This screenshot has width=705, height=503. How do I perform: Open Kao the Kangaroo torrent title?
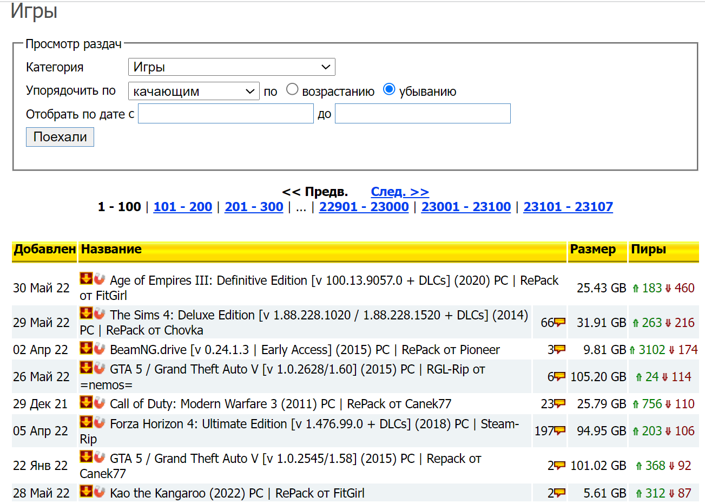[237, 493]
